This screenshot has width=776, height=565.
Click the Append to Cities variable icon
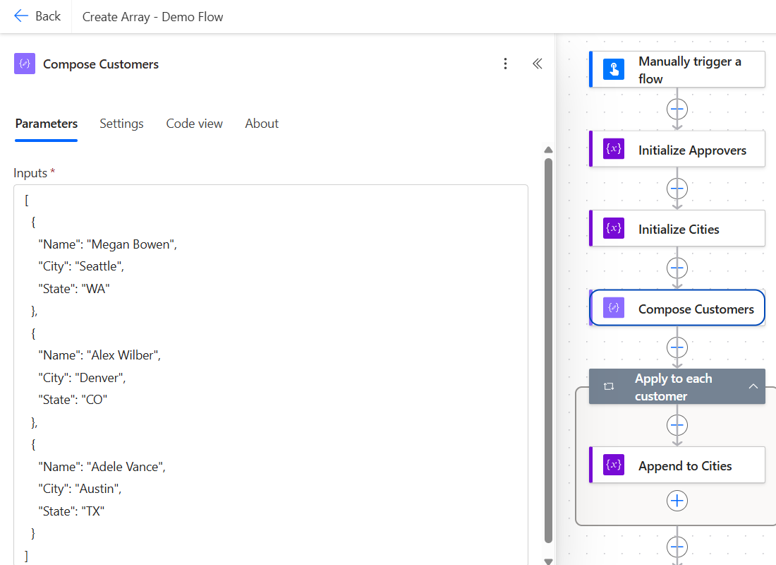(614, 465)
